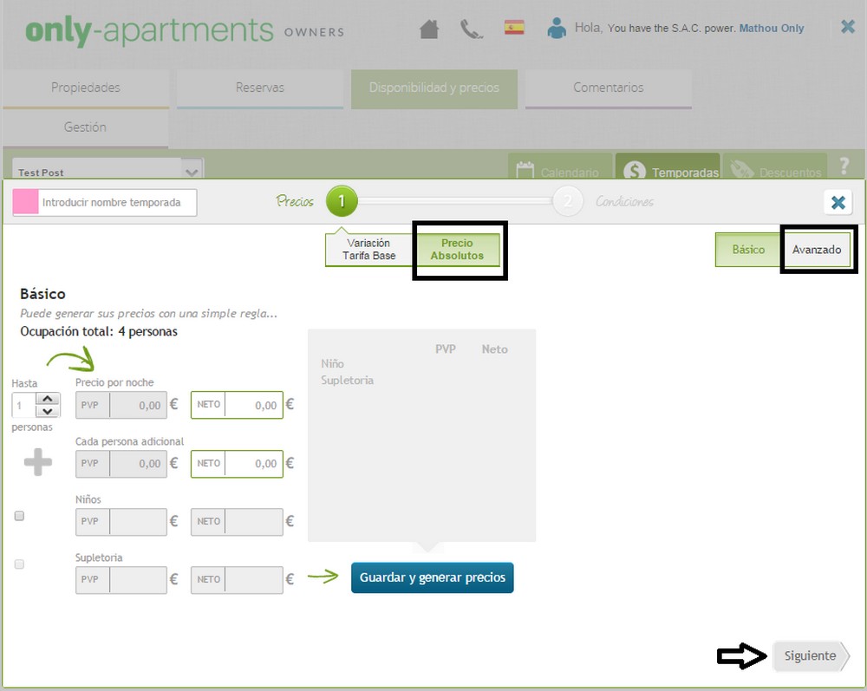
Task: Click step 2 Condiciones circle
Action: coord(567,202)
